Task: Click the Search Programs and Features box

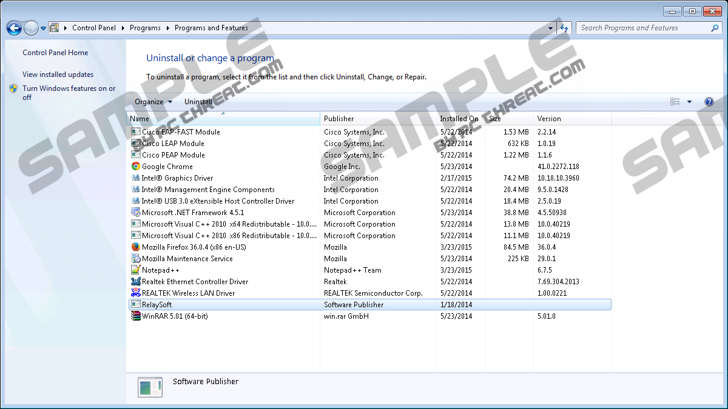Action: point(643,28)
